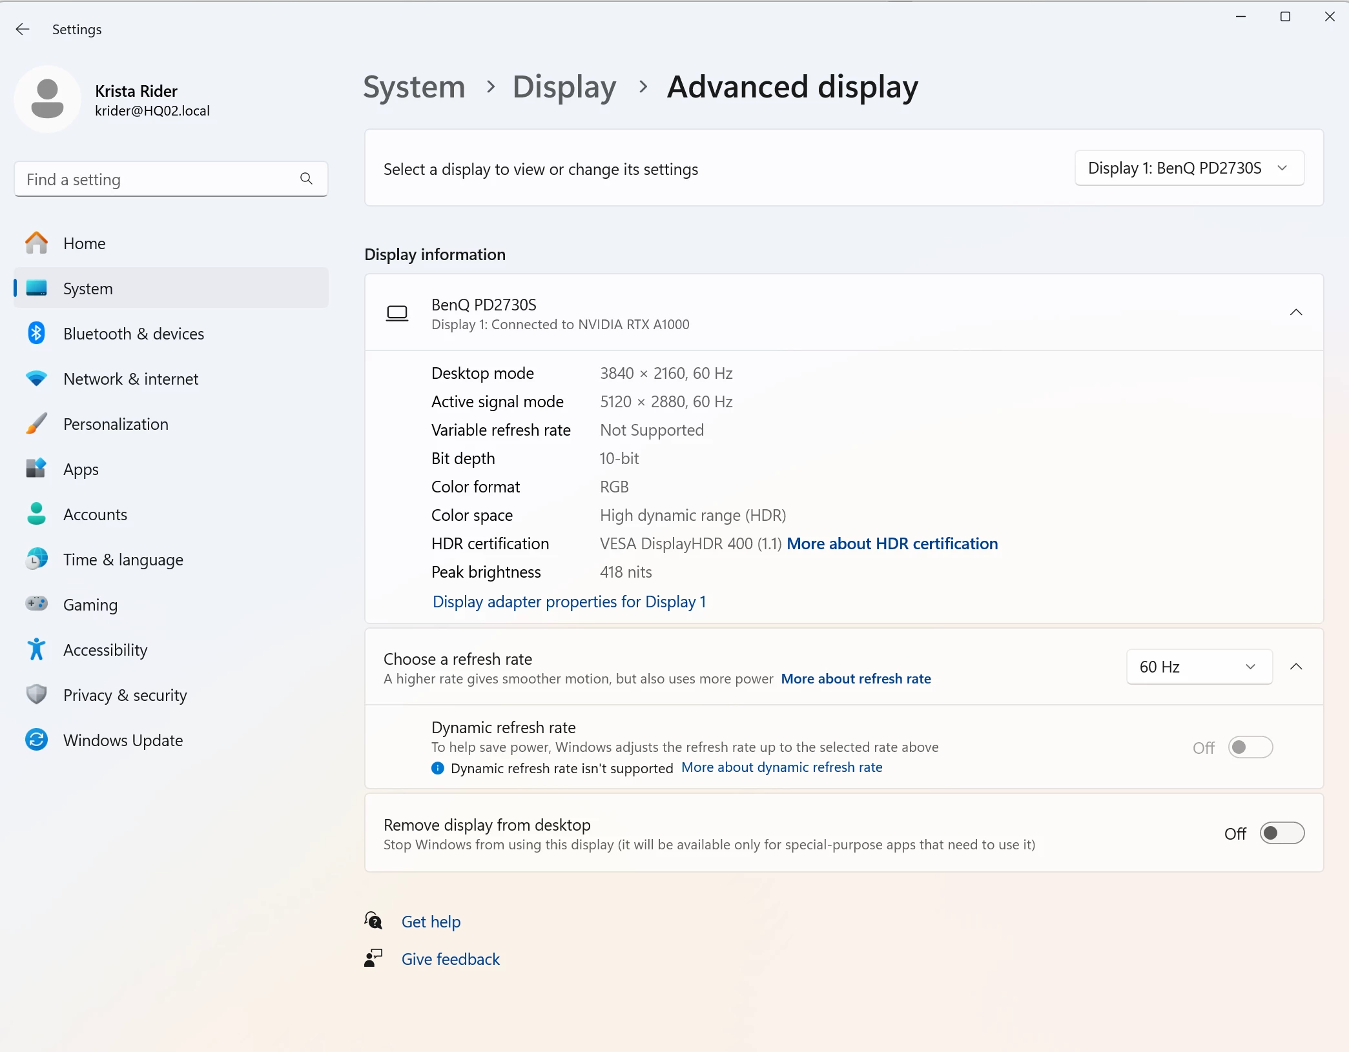Collapse the BenQ PD2730S display information

tap(1295, 313)
